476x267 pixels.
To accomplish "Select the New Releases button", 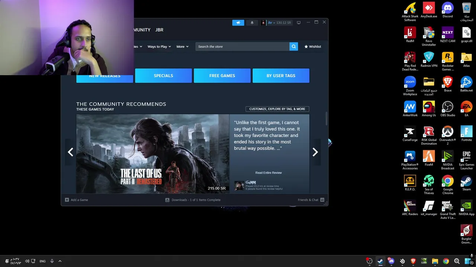I will coord(104,76).
